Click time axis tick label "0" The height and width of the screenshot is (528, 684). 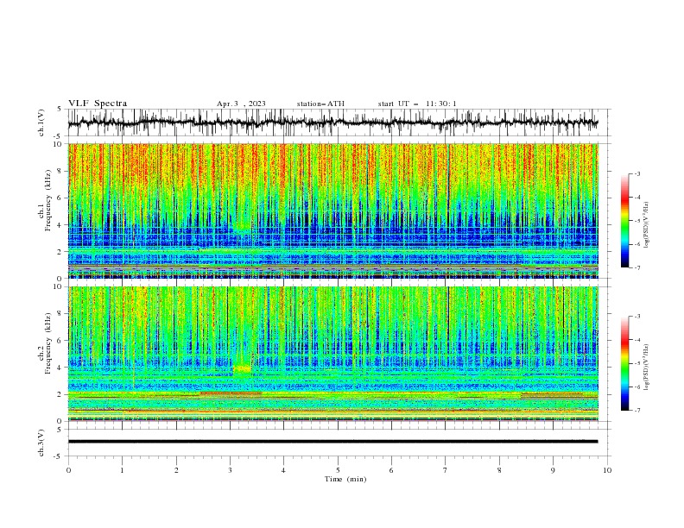[68, 470]
